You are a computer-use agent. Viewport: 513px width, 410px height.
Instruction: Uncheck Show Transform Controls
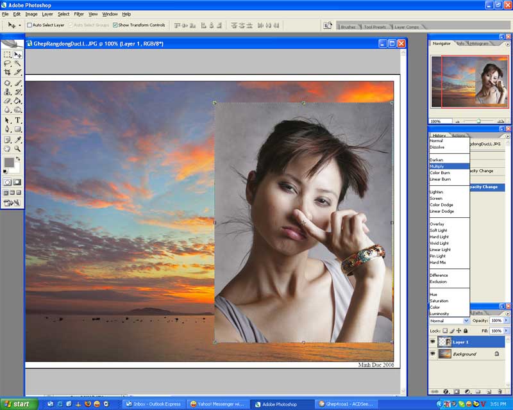click(x=115, y=25)
